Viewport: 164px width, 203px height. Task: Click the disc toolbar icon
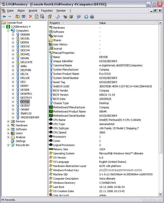coord(57,17)
